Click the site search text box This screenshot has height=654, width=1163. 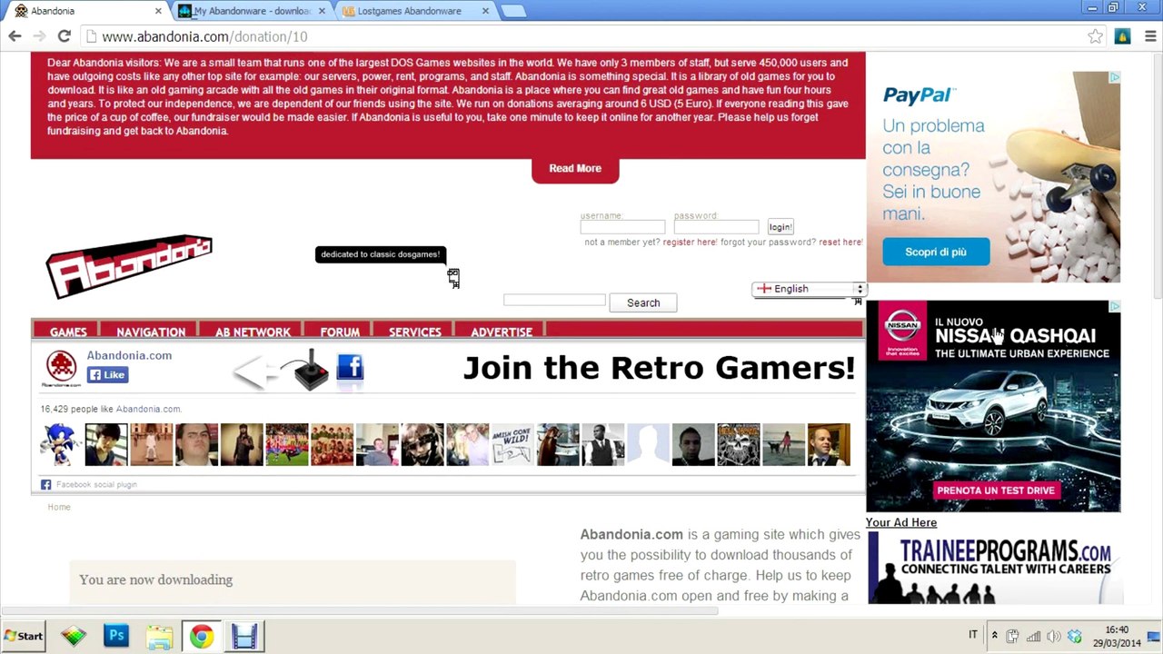[x=554, y=300]
